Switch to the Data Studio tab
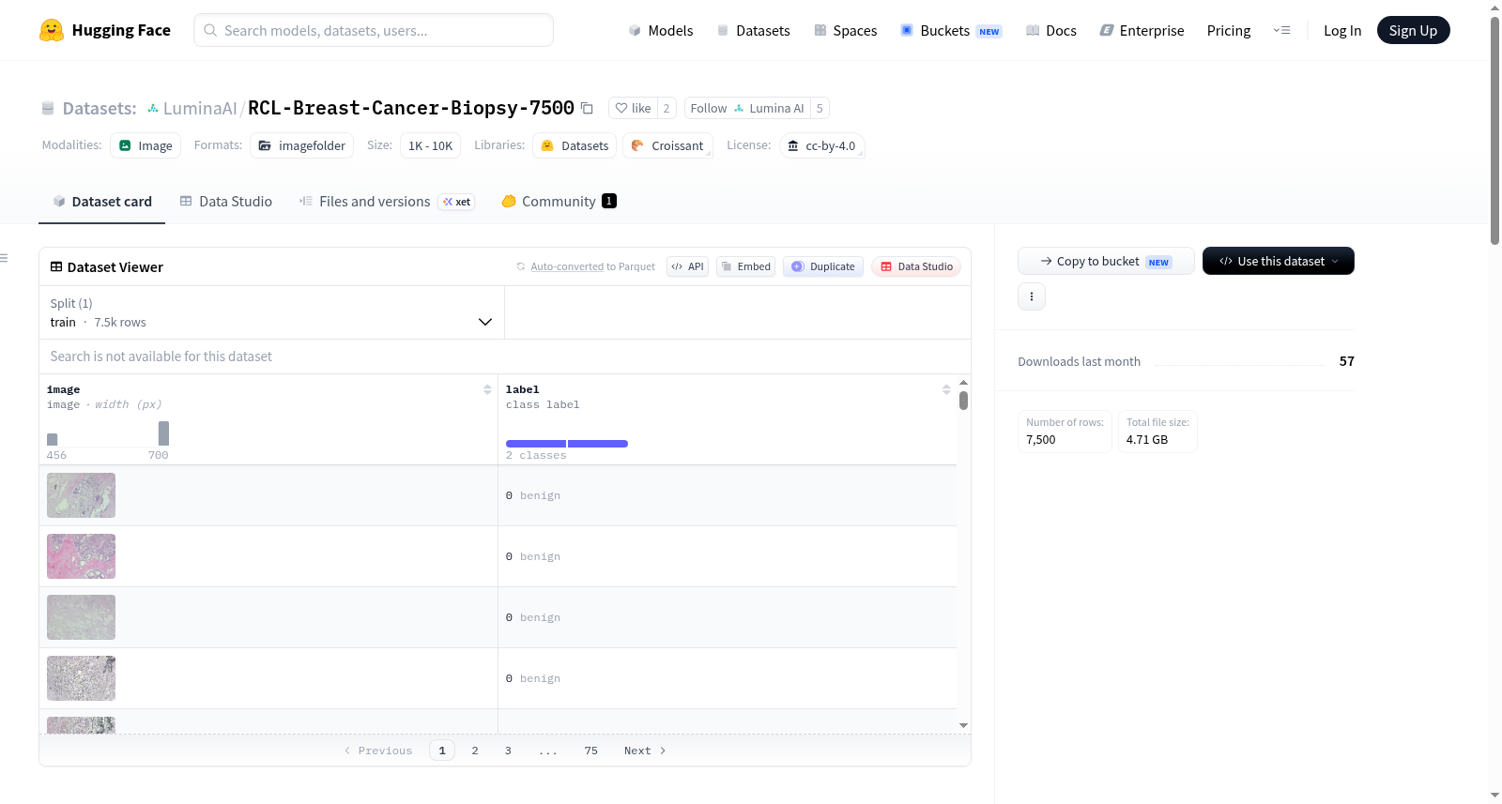This screenshot has height=804, width=1502. tap(226, 201)
